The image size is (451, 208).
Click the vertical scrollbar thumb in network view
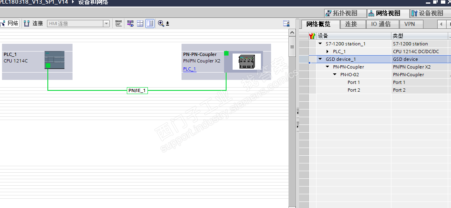(x=292, y=47)
